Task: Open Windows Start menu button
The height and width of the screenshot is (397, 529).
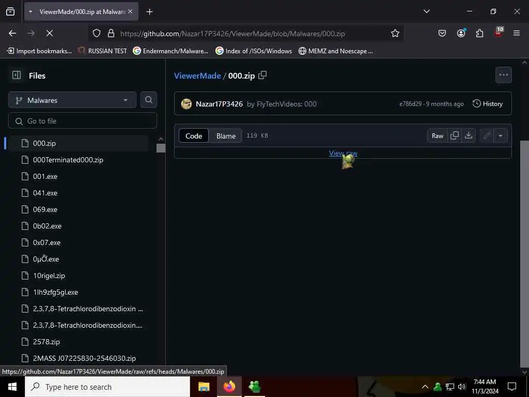Action: coord(12,387)
